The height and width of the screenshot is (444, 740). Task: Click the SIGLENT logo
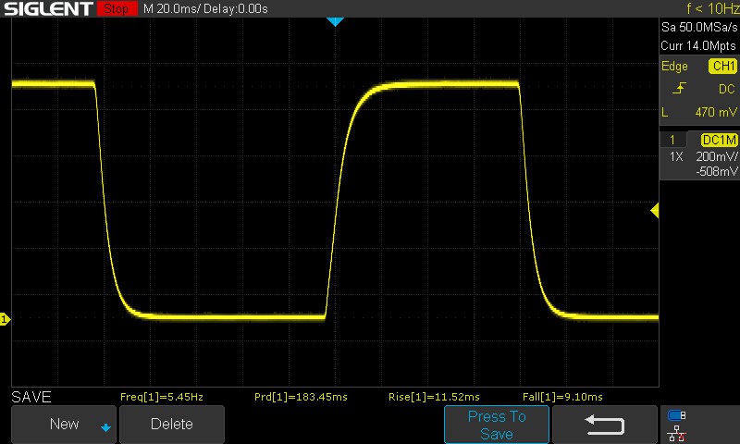tap(48, 8)
